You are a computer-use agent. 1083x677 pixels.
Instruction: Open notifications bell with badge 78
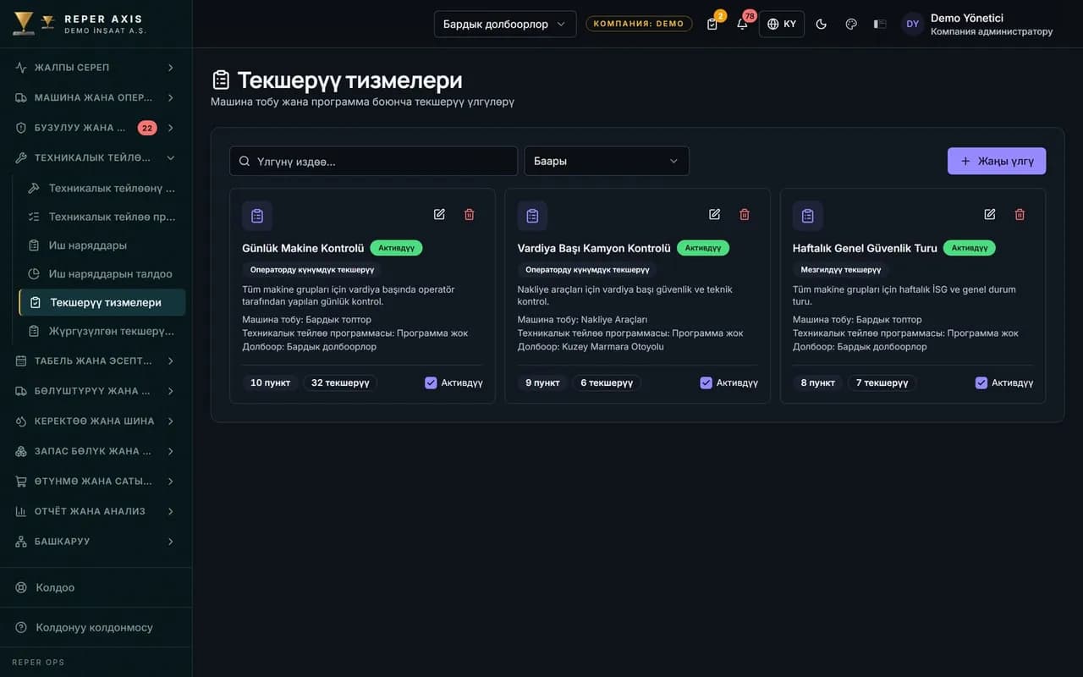click(x=742, y=24)
